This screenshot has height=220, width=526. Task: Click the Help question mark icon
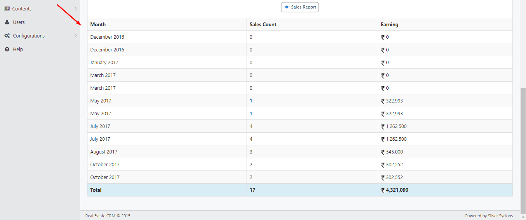(x=7, y=49)
